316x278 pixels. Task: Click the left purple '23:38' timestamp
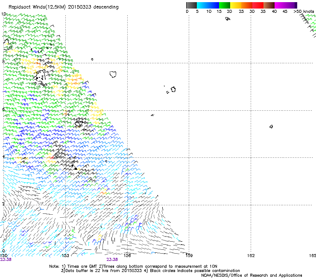(6, 260)
